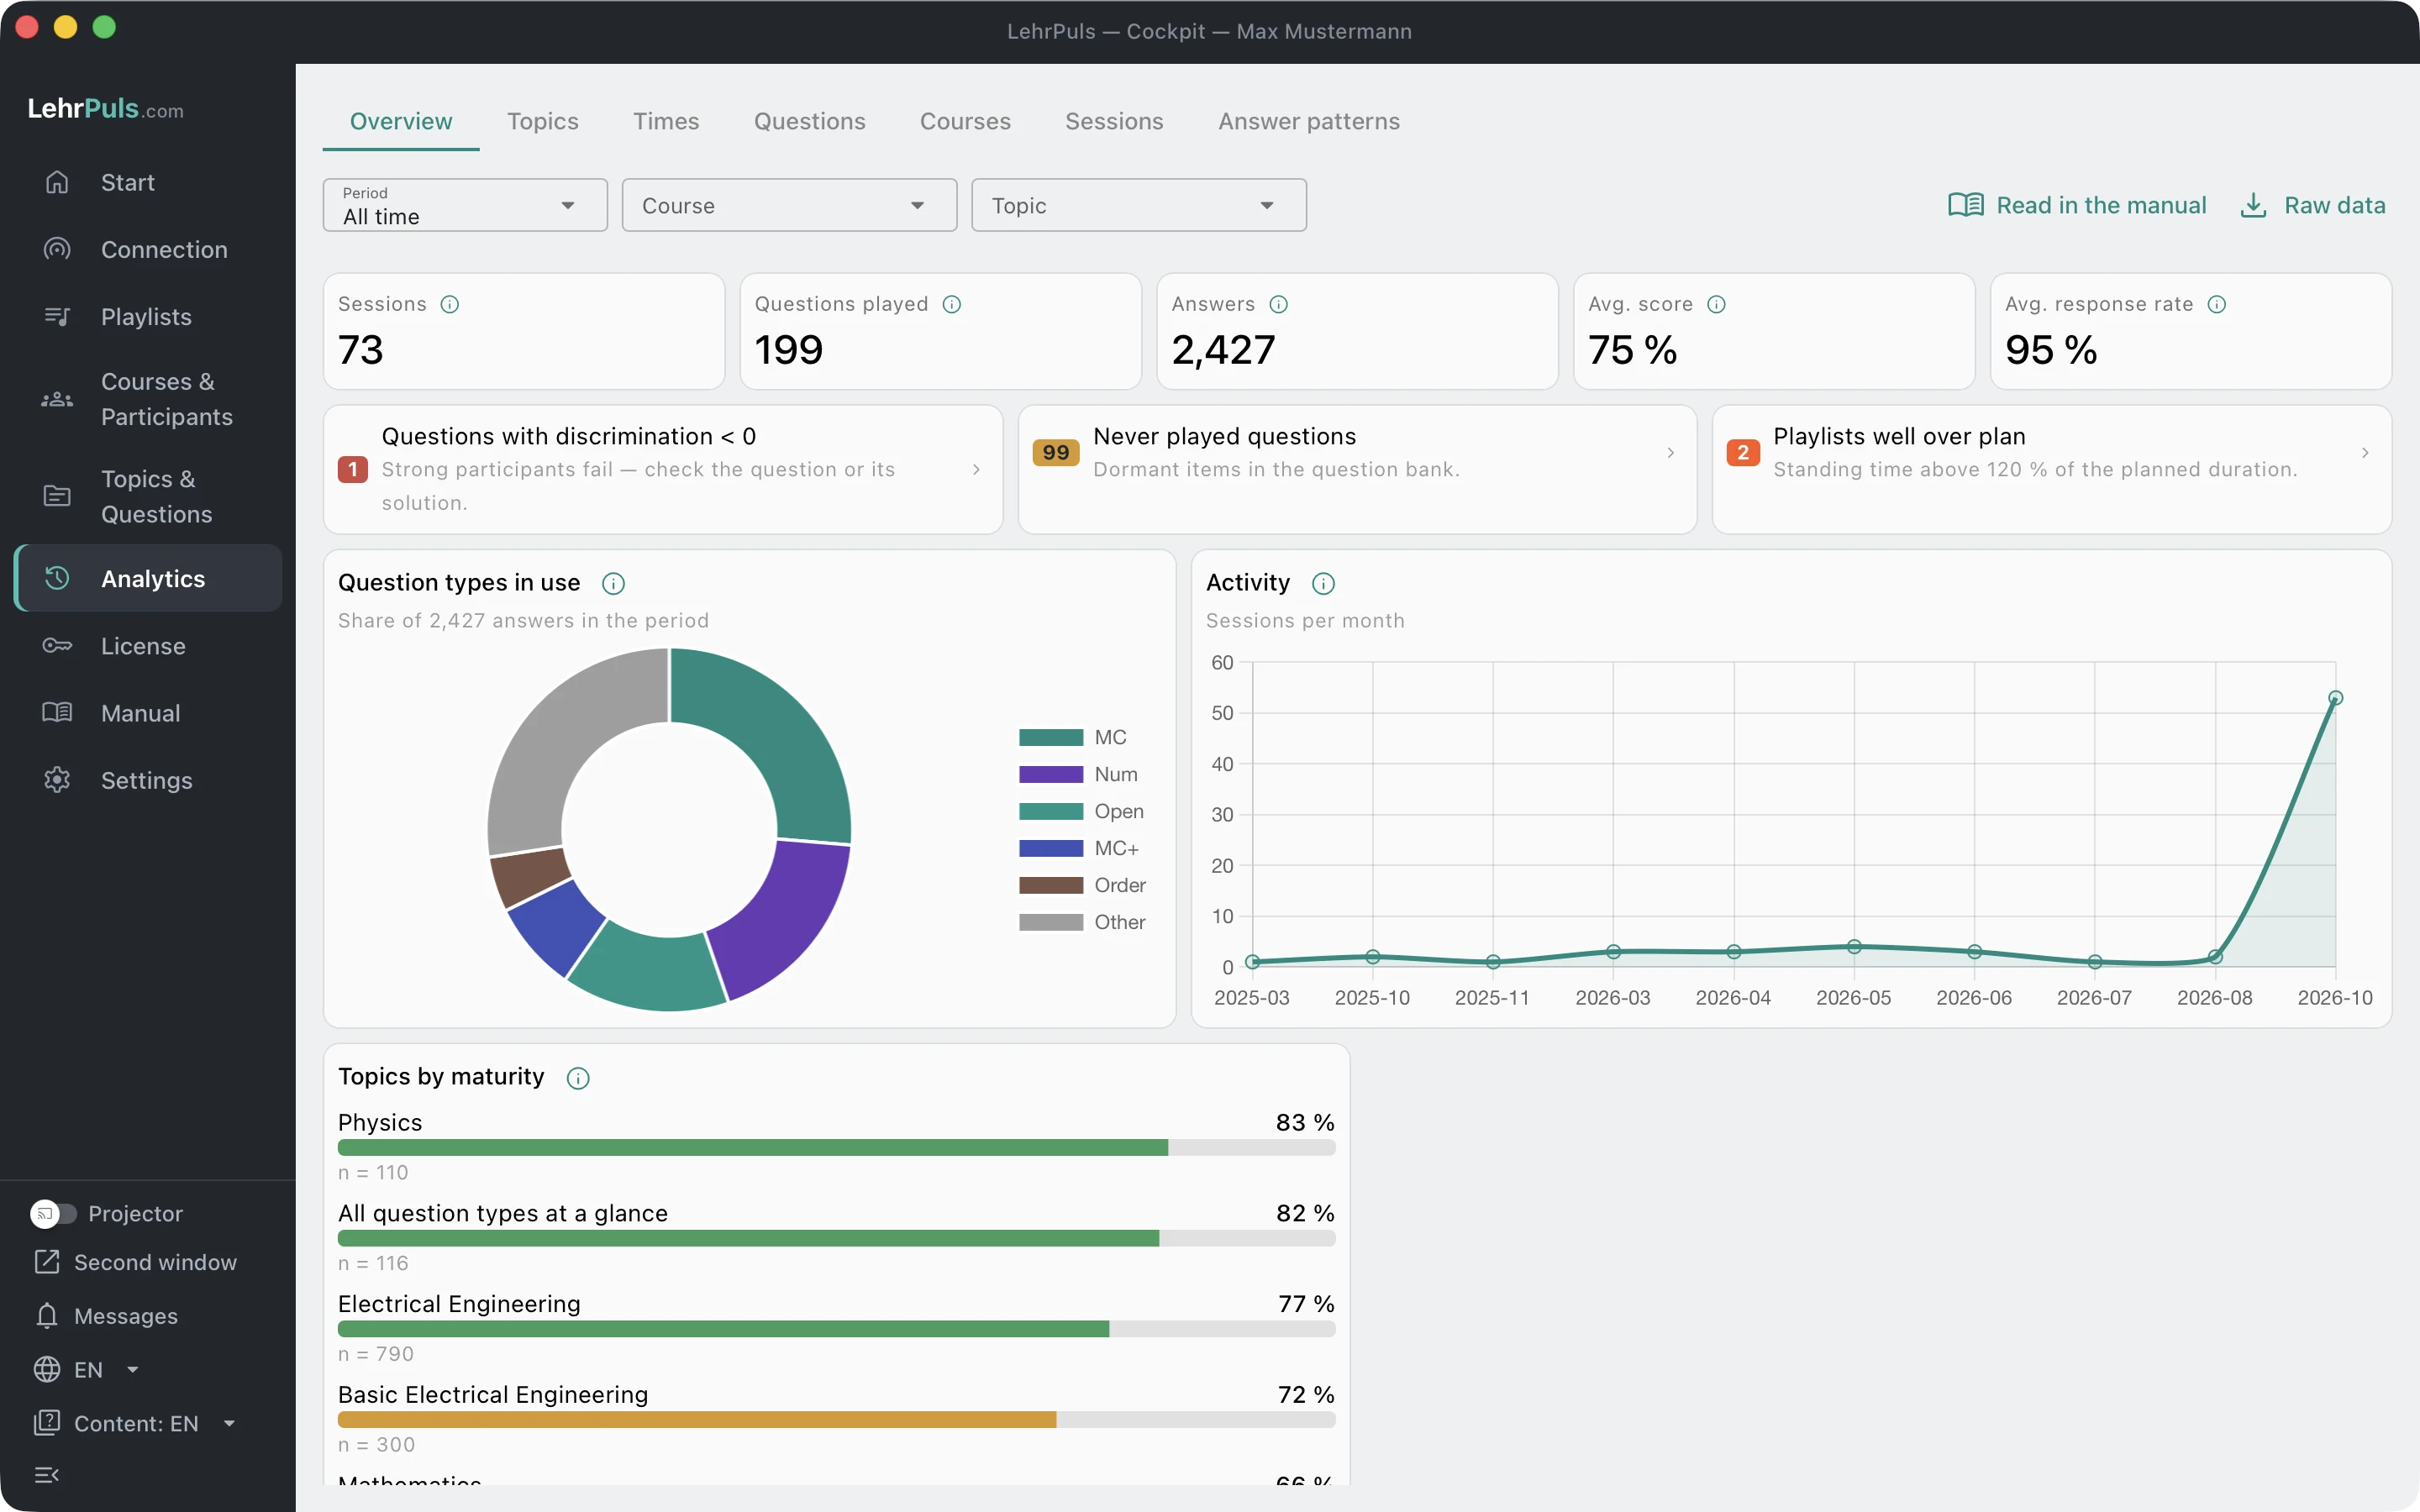
Task: Open Playlists well over plan card
Action: tap(2051, 469)
